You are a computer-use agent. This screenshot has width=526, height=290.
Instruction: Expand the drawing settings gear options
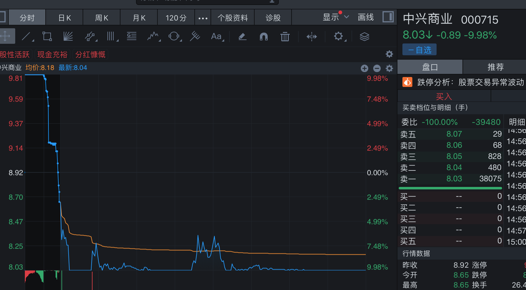pos(338,36)
